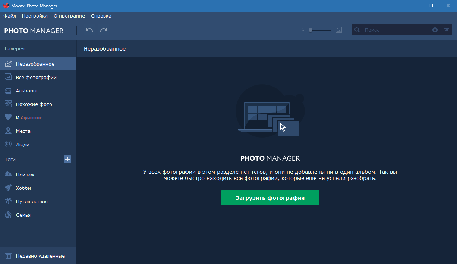Open the Настройки menu
The width and height of the screenshot is (457, 264).
[35, 16]
